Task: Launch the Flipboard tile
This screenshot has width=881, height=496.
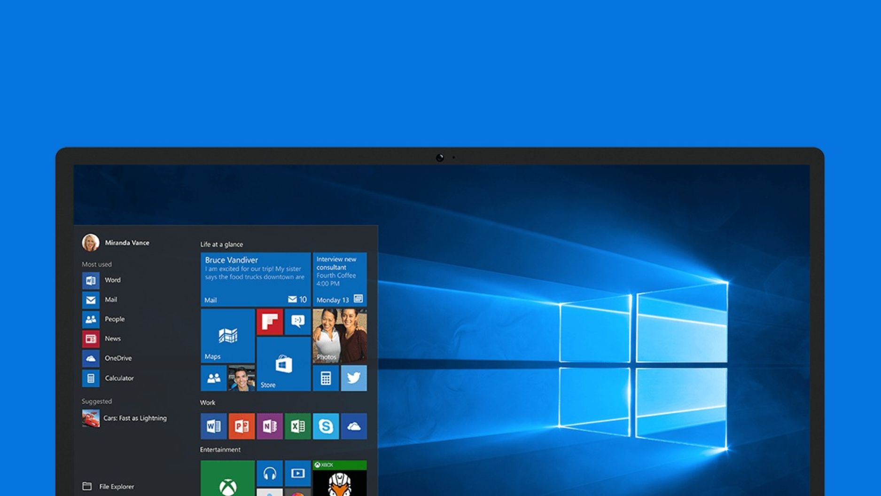Action: [x=269, y=323]
